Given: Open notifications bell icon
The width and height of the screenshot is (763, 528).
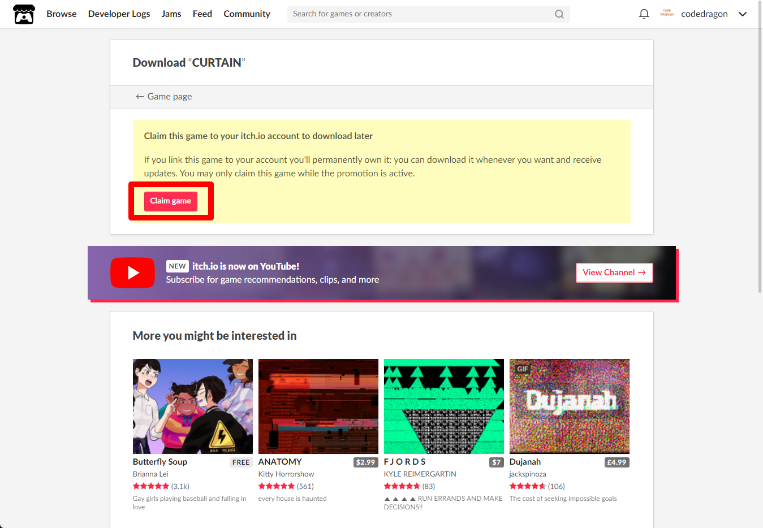Looking at the screenshot, I should [x=644, y=14].
